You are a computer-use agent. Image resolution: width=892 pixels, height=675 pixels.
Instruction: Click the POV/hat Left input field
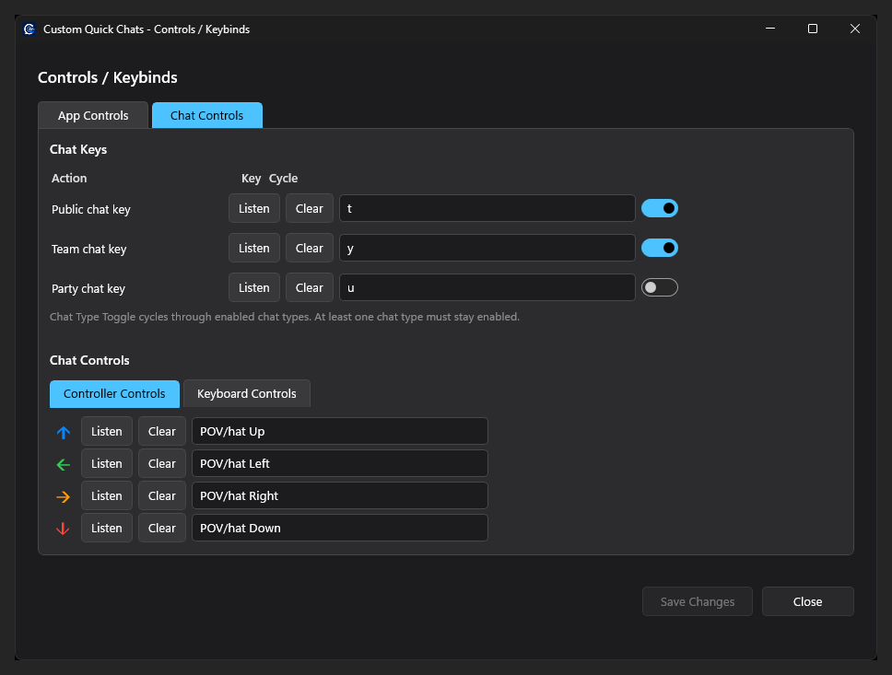coord(340,463)
